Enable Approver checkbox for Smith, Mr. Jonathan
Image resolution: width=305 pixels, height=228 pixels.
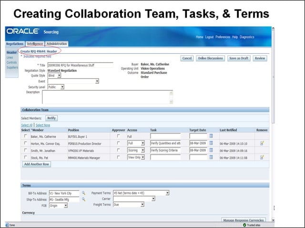coord(118,150)
